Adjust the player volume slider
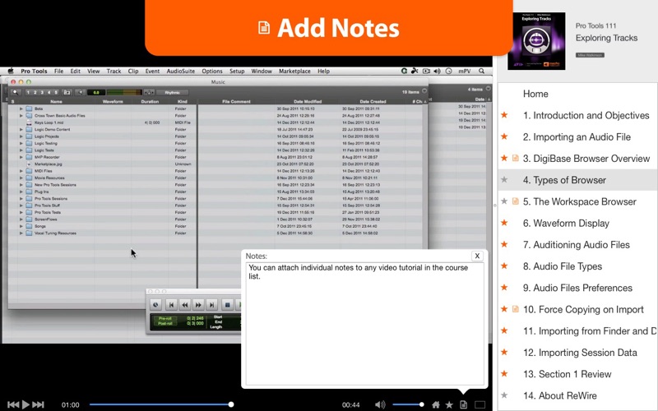The height and width of the screenshot is (411, 658). click(408, 404)
